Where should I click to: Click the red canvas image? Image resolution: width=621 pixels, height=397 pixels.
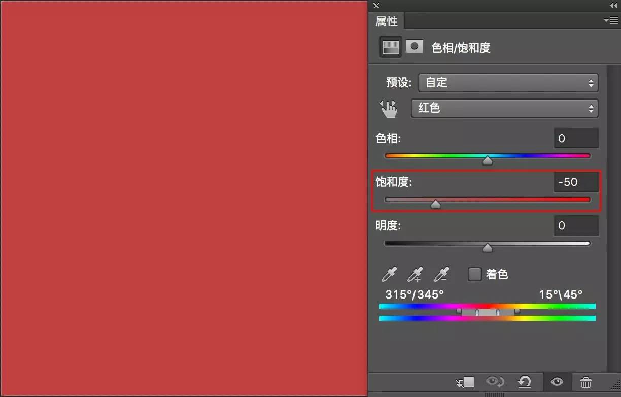point(184,198)
